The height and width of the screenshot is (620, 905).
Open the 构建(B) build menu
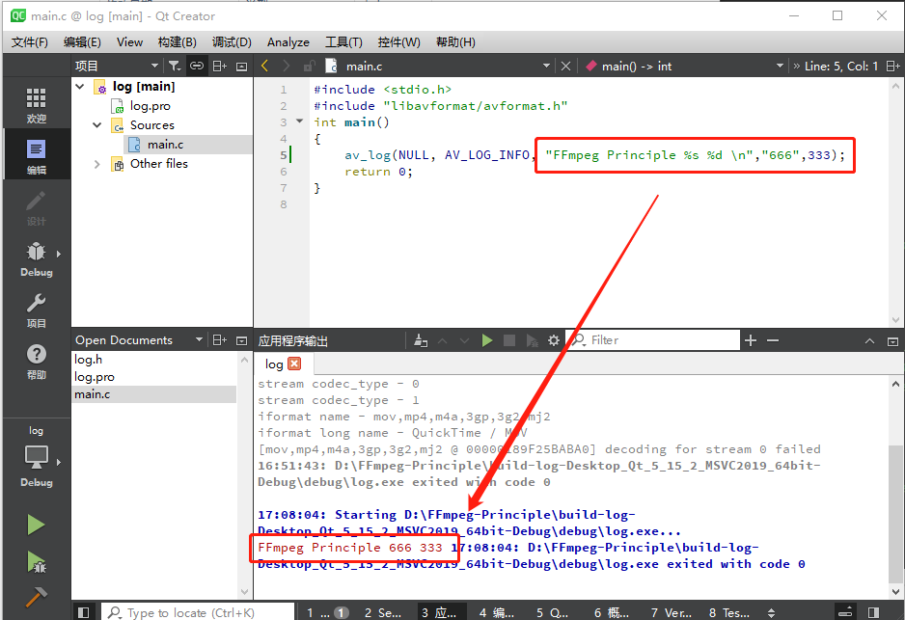(x=177, y=41)
